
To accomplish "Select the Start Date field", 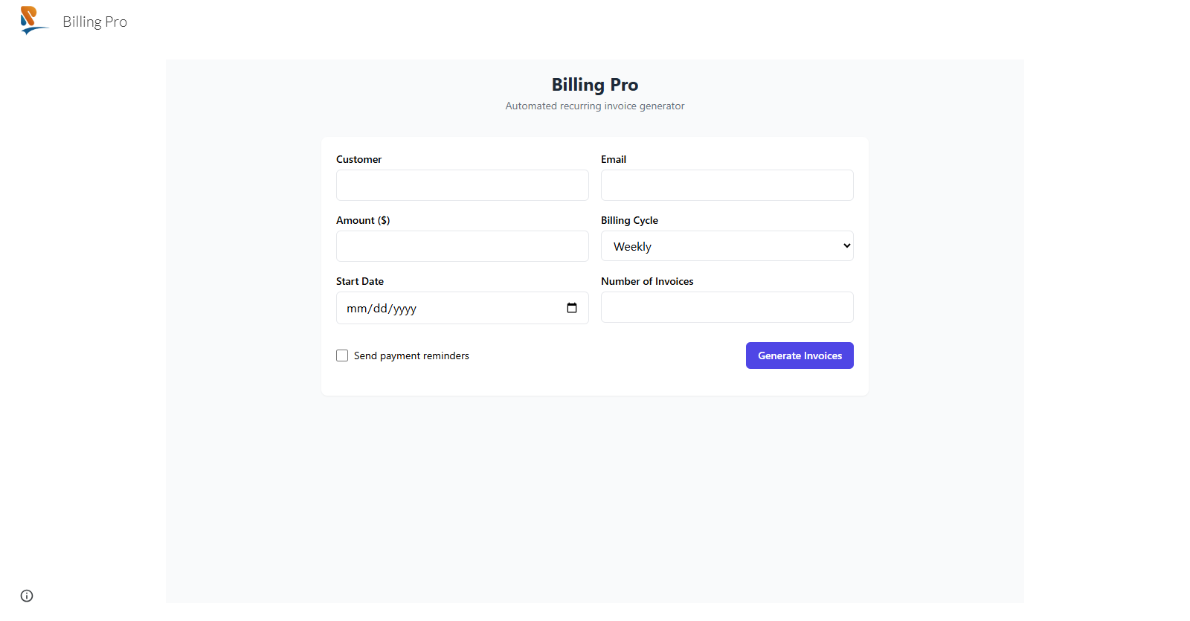I will pyautogui.click(x=463, y=308).
